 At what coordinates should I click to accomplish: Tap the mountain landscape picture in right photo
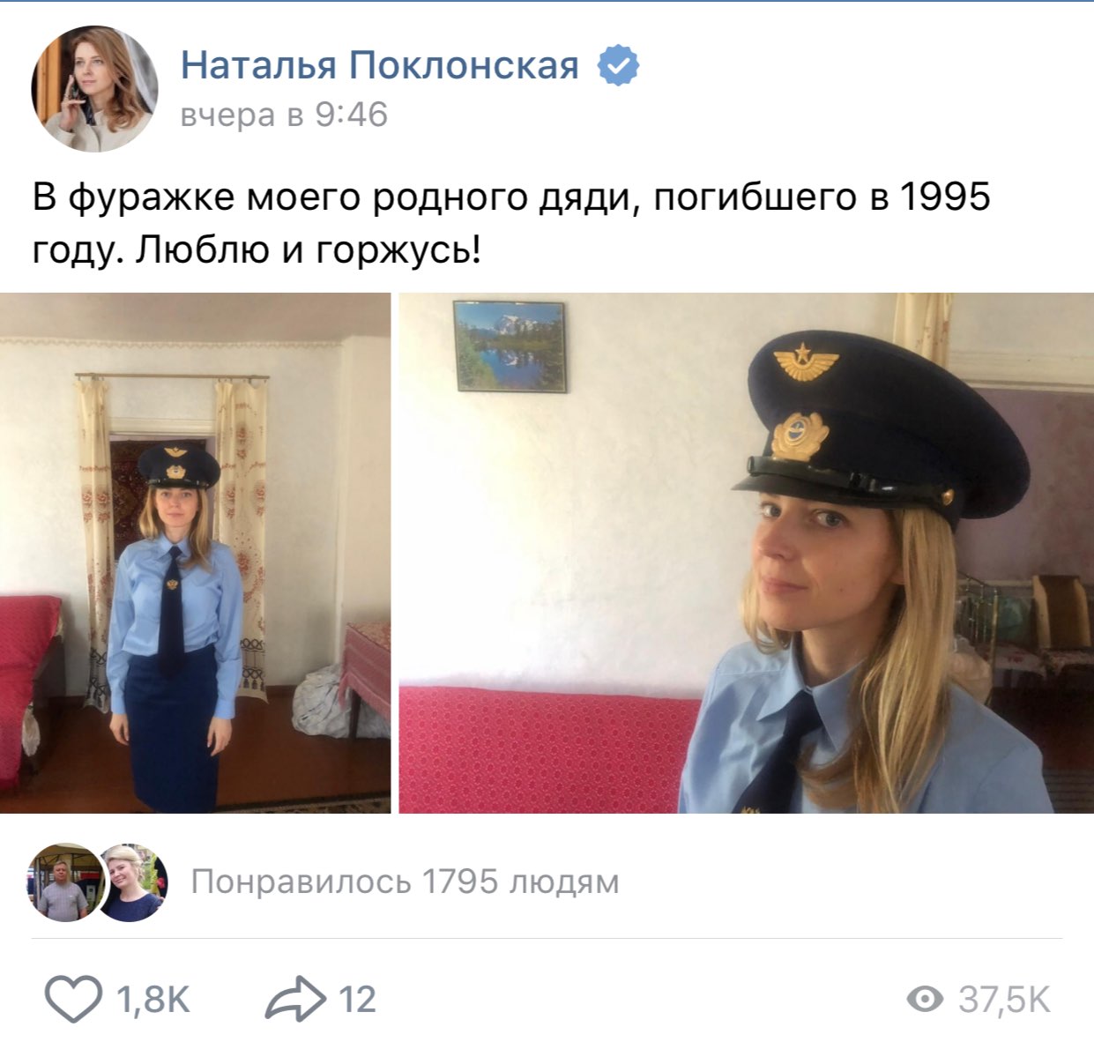tap(510, 346)
